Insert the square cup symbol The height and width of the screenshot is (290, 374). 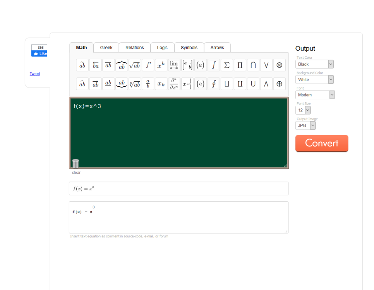227,84
